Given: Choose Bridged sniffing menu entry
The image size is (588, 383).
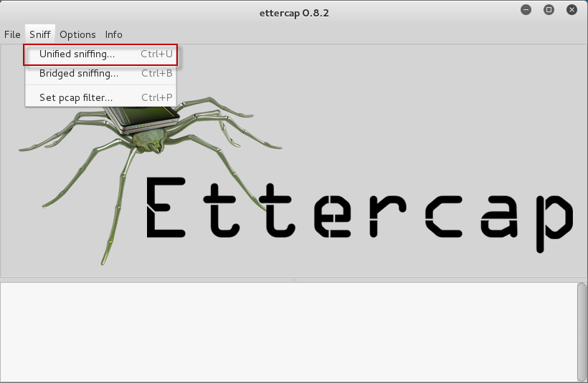Looking at the screenshot, I should [x=100, y=74].
